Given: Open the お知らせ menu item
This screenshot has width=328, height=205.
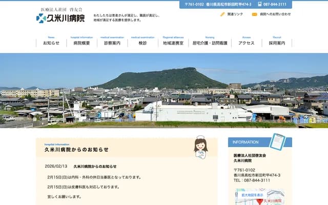Looking at the screenshot, I should 51,43.
